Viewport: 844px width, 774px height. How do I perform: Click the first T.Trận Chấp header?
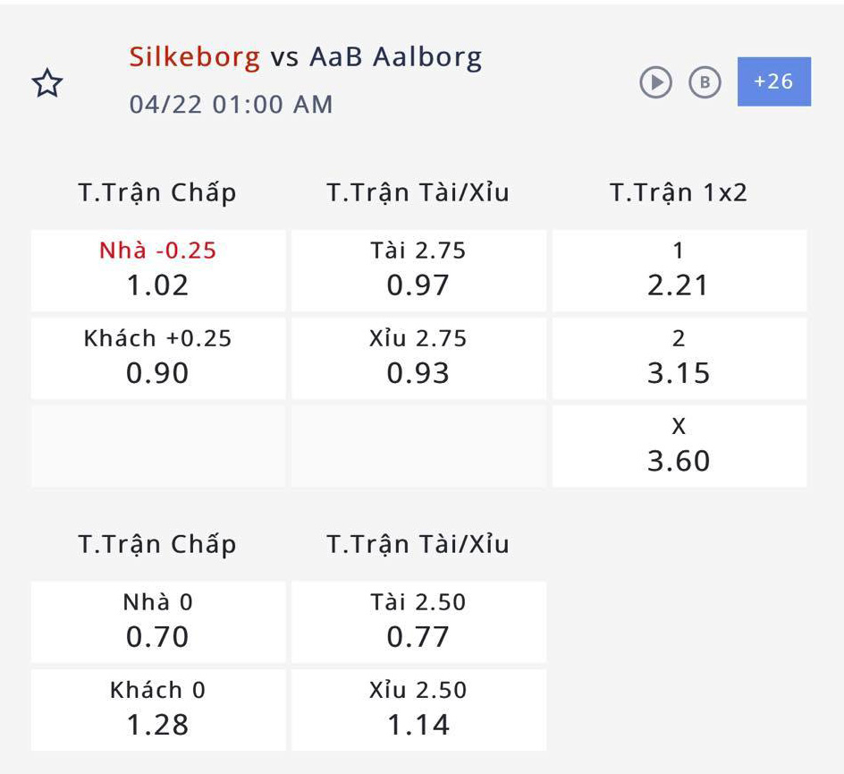coord(157,192)
